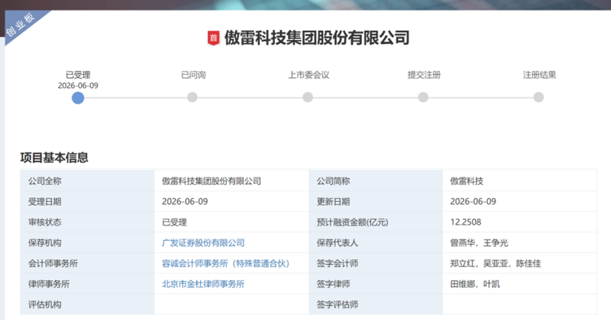Click the 保荐代表人 label cell
The height and width of the screenshot is (320, 611).
pyautogui.click(x=376, y=243)
